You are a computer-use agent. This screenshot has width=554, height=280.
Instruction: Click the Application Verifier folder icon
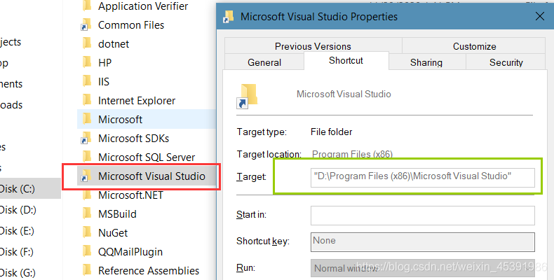point(86,6)
